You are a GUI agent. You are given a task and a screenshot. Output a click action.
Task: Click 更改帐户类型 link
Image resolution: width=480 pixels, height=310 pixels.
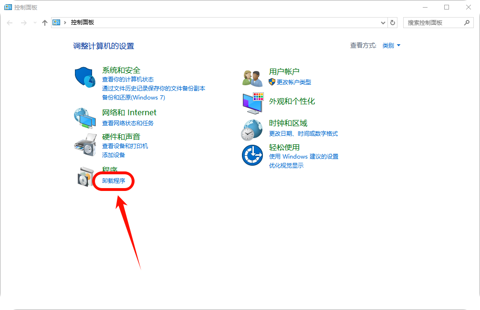click(294, 82)
